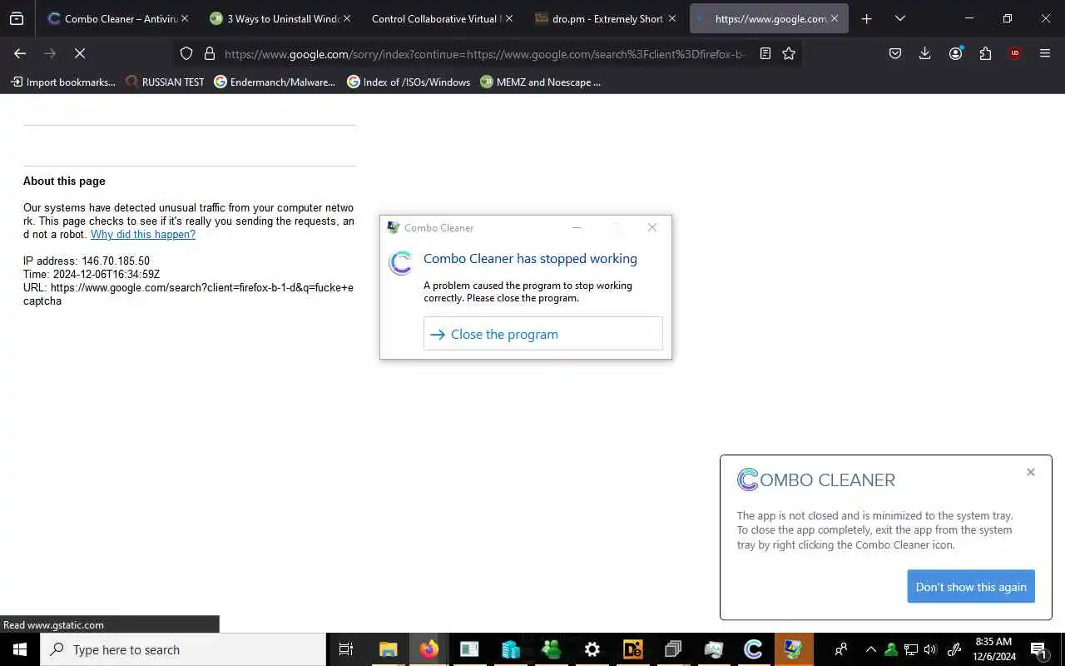Image resolution: width=1065 pixels, height=666 pixels.
Task: Open the extensions puzzle icon
Action: (x=985, y=53)
